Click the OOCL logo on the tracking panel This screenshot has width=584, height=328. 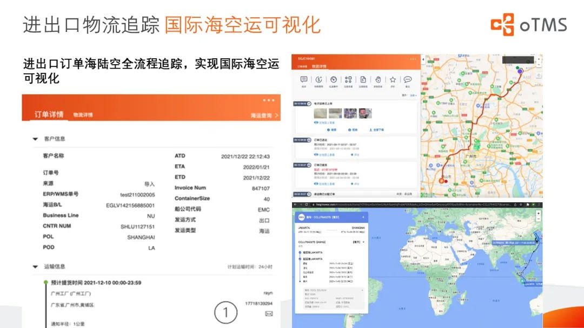(x=301, y=216)
